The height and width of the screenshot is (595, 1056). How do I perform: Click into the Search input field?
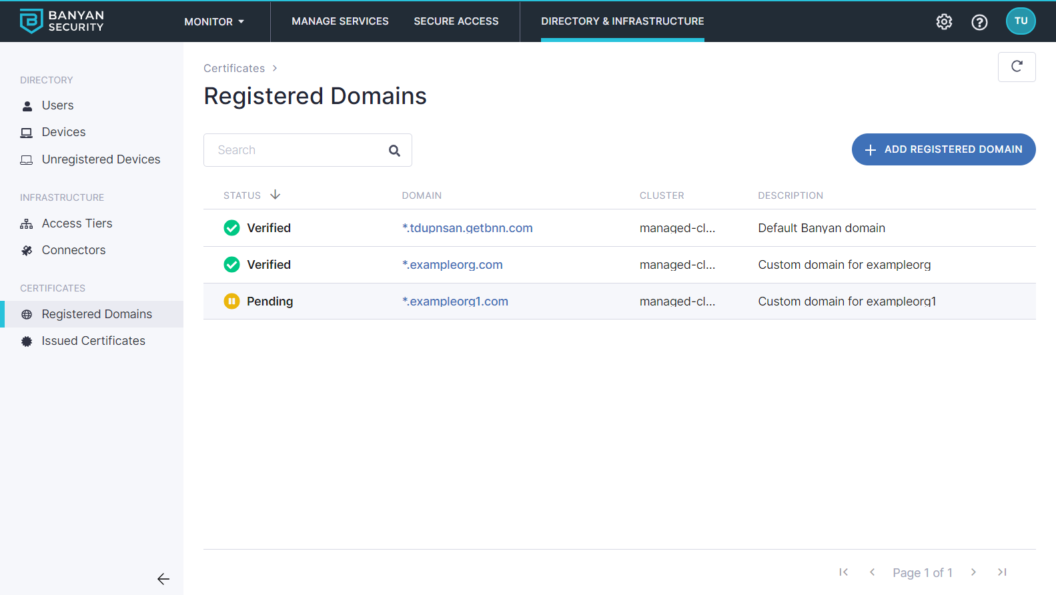[297, 150]
